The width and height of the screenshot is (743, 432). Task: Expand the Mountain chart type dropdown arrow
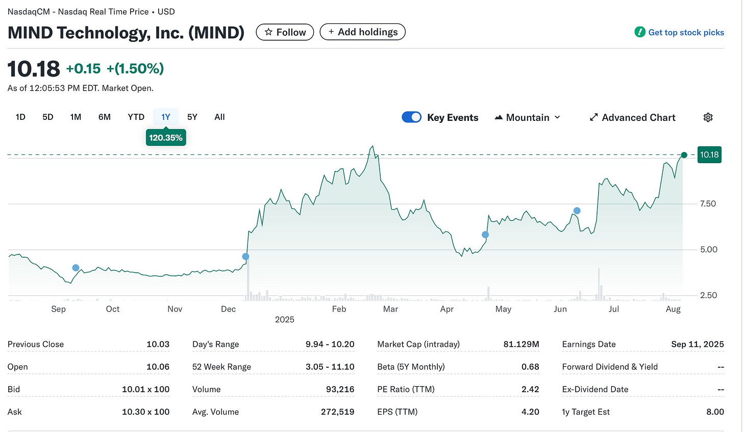(557, 117)
